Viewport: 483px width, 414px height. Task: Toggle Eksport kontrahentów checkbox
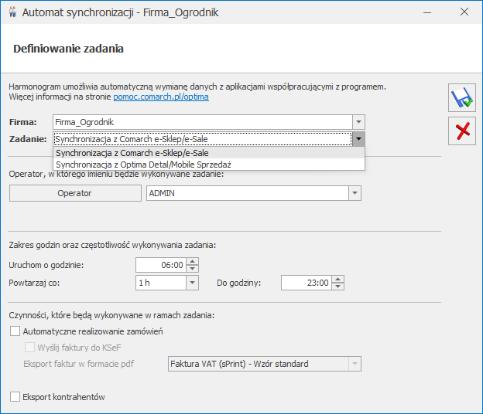click(15, 397)
